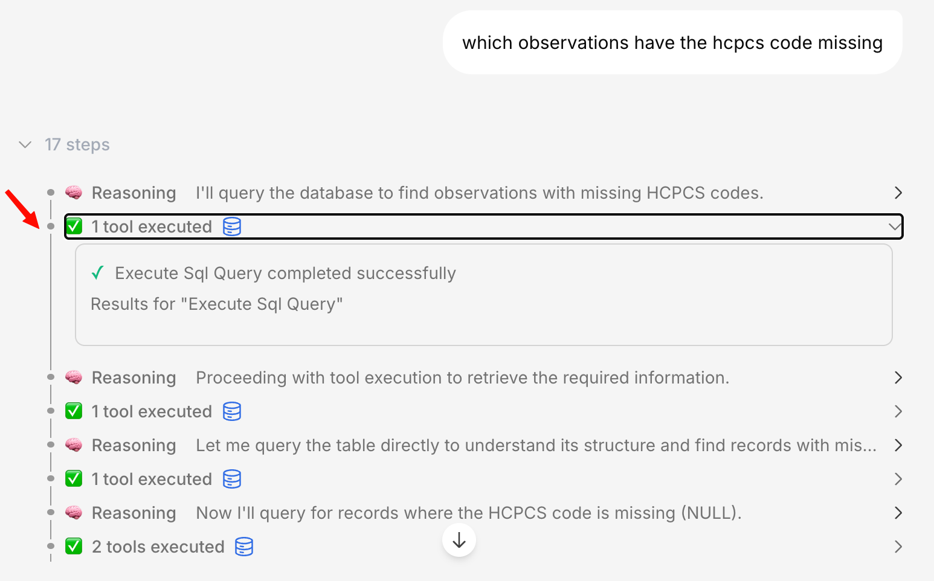Expand the '2 tools executed' row chevron
Screen dimensions: 934x581
pyautogui.click(x=898, y=547)
